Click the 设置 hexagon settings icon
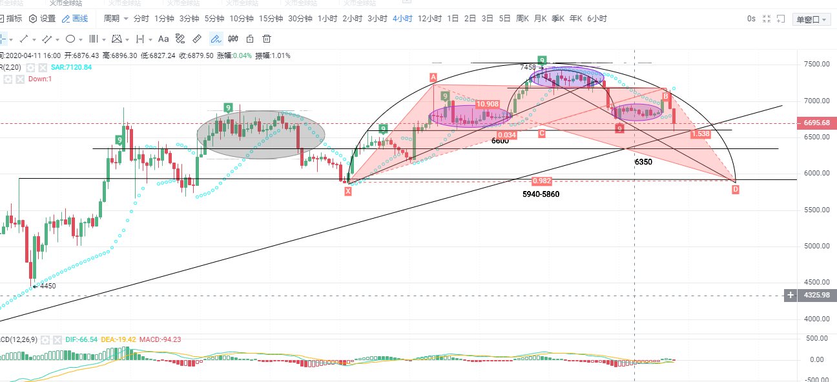837x382 pixels. point(33,19)
